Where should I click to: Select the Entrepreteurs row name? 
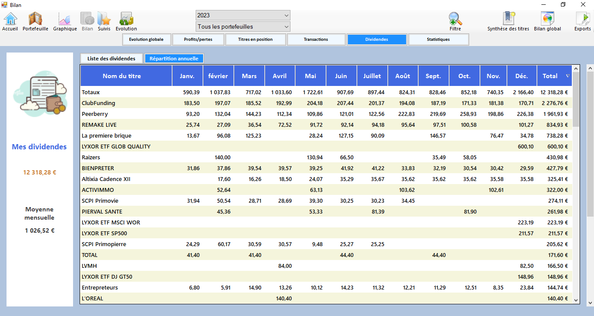[x=100, y=287]
